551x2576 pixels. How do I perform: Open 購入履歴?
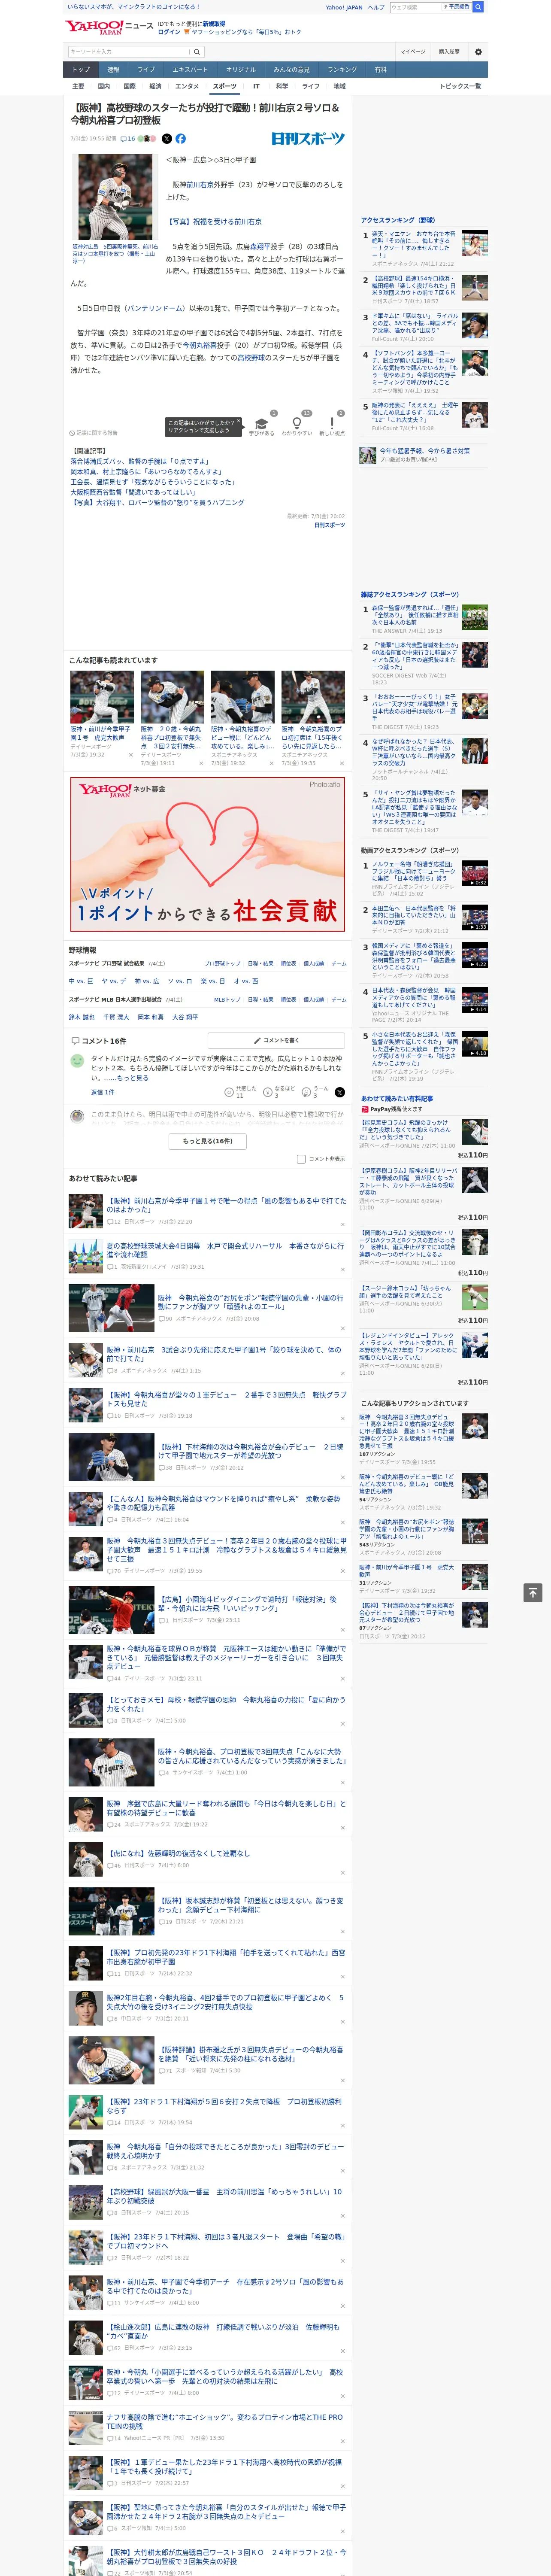pos(449,52)
